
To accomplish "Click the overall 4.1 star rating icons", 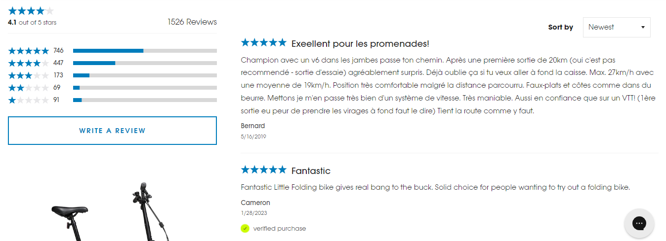I will pyautogui.click(x=31, y=11).
